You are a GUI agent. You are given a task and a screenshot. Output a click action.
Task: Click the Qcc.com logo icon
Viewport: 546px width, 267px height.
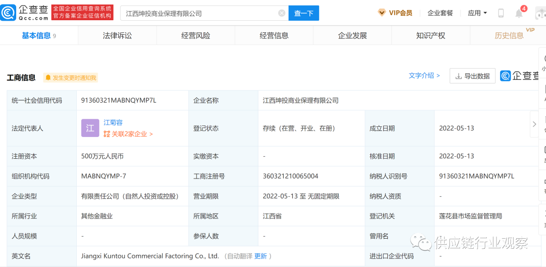click(8, 13)
